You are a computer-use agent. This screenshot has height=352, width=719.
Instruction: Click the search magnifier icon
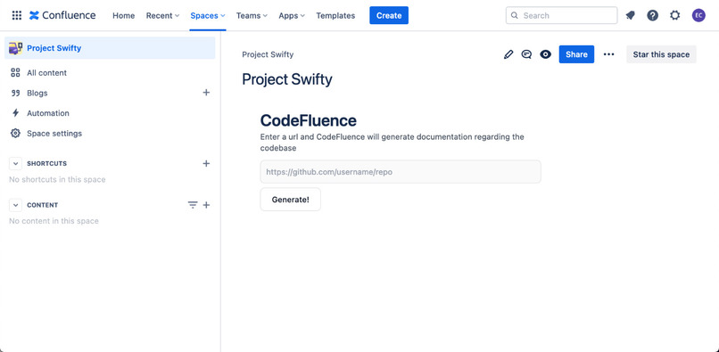(515, 15)
